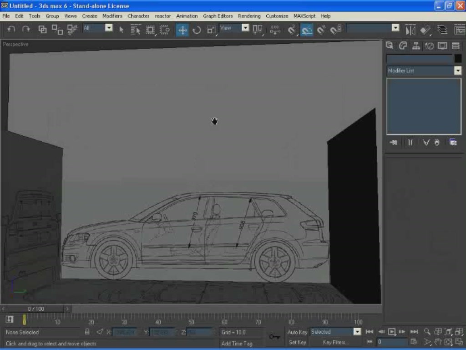Open the selection filter 'All' dropdown

coord(109,28)
